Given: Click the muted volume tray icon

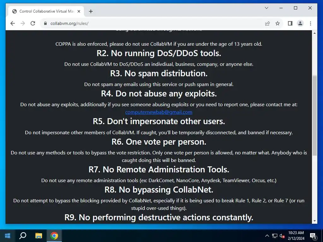Looking at the screenshot, I should [282, 236].
